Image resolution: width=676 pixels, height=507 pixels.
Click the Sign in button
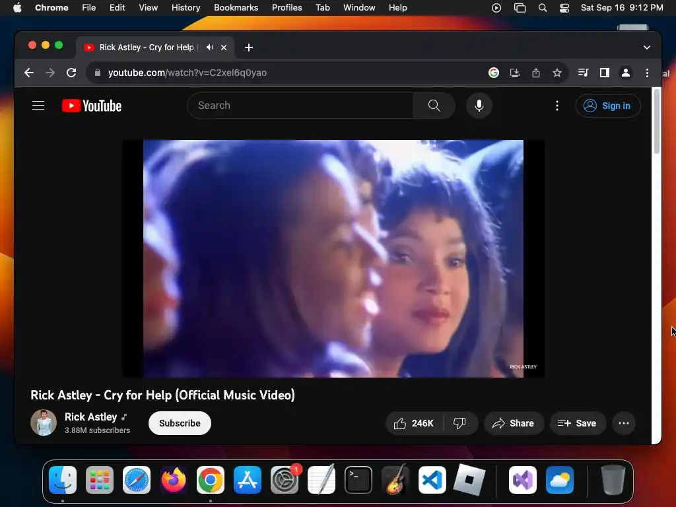click(x=608, y=106)
